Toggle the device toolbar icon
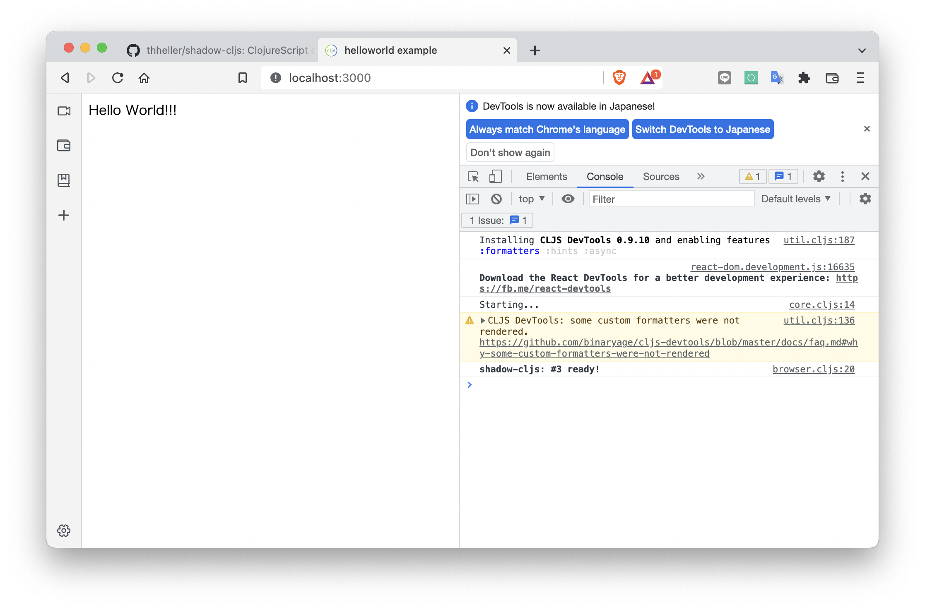Screen dimensions: 925x609 [x=495, y=177]
